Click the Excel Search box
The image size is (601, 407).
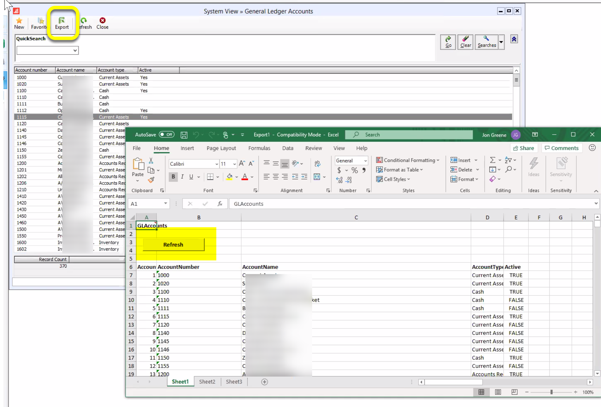tap(409, 135)
